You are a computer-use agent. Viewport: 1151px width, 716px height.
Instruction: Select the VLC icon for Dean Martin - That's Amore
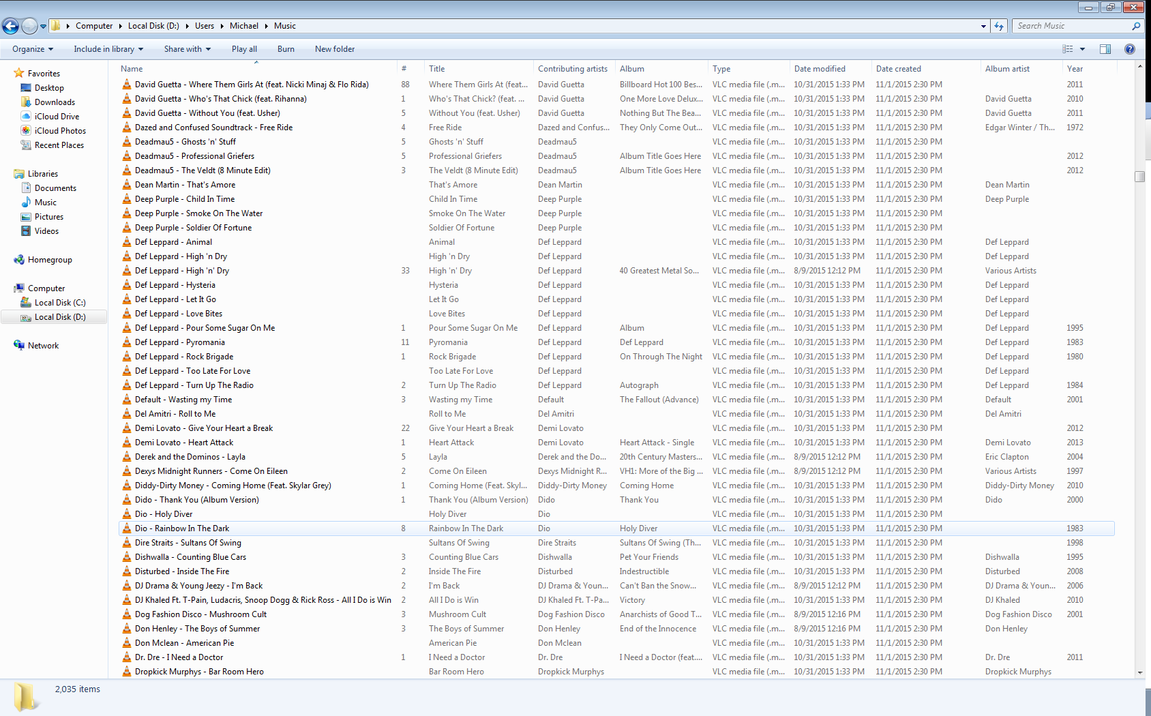point(127,185)
